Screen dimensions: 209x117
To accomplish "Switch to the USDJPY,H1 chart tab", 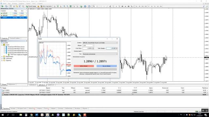I will (x=51, y=85).
